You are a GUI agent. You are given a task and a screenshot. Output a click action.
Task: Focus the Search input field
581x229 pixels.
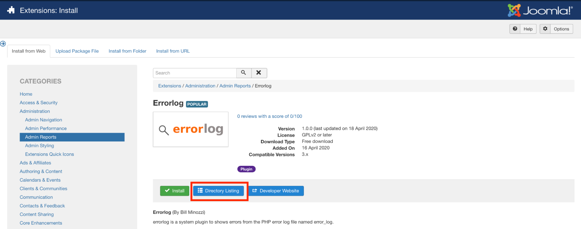pos(195,73)
